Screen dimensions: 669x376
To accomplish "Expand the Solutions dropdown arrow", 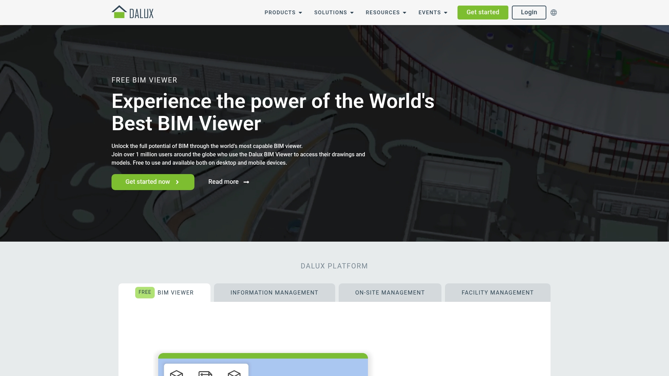I will 352,13.
